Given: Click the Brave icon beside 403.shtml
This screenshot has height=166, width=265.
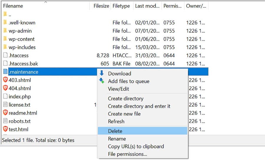Looking at the screenshot, I should tap(5, 80).
